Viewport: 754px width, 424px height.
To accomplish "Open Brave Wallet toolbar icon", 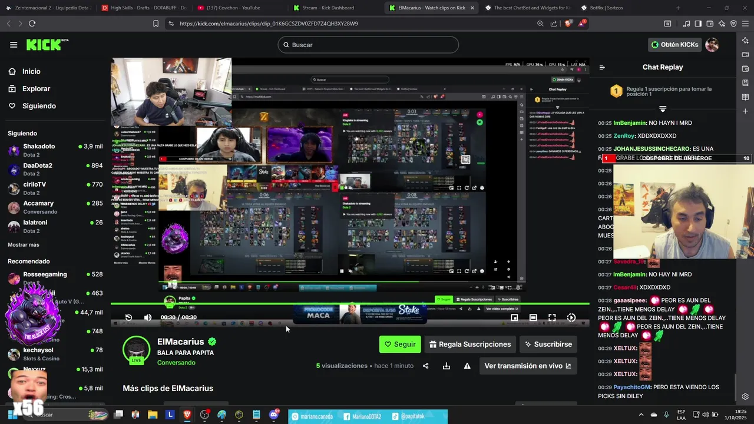I will tap(710, 24).
